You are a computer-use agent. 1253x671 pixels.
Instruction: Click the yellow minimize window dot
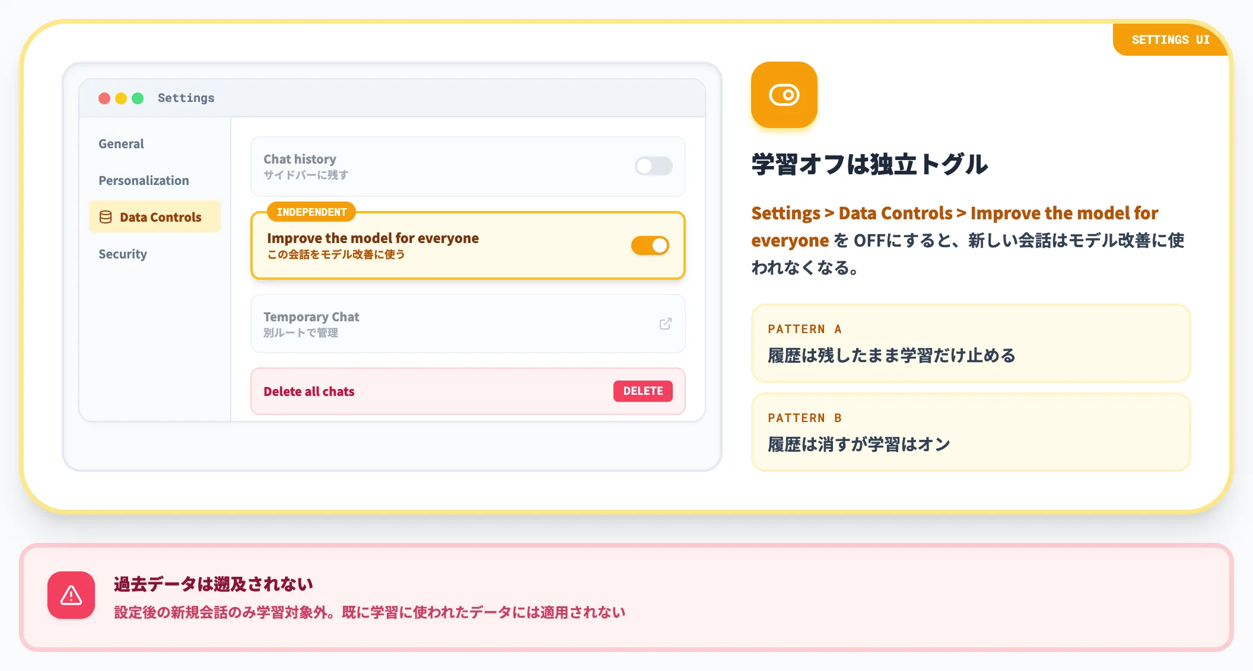[x=121, y=98]
